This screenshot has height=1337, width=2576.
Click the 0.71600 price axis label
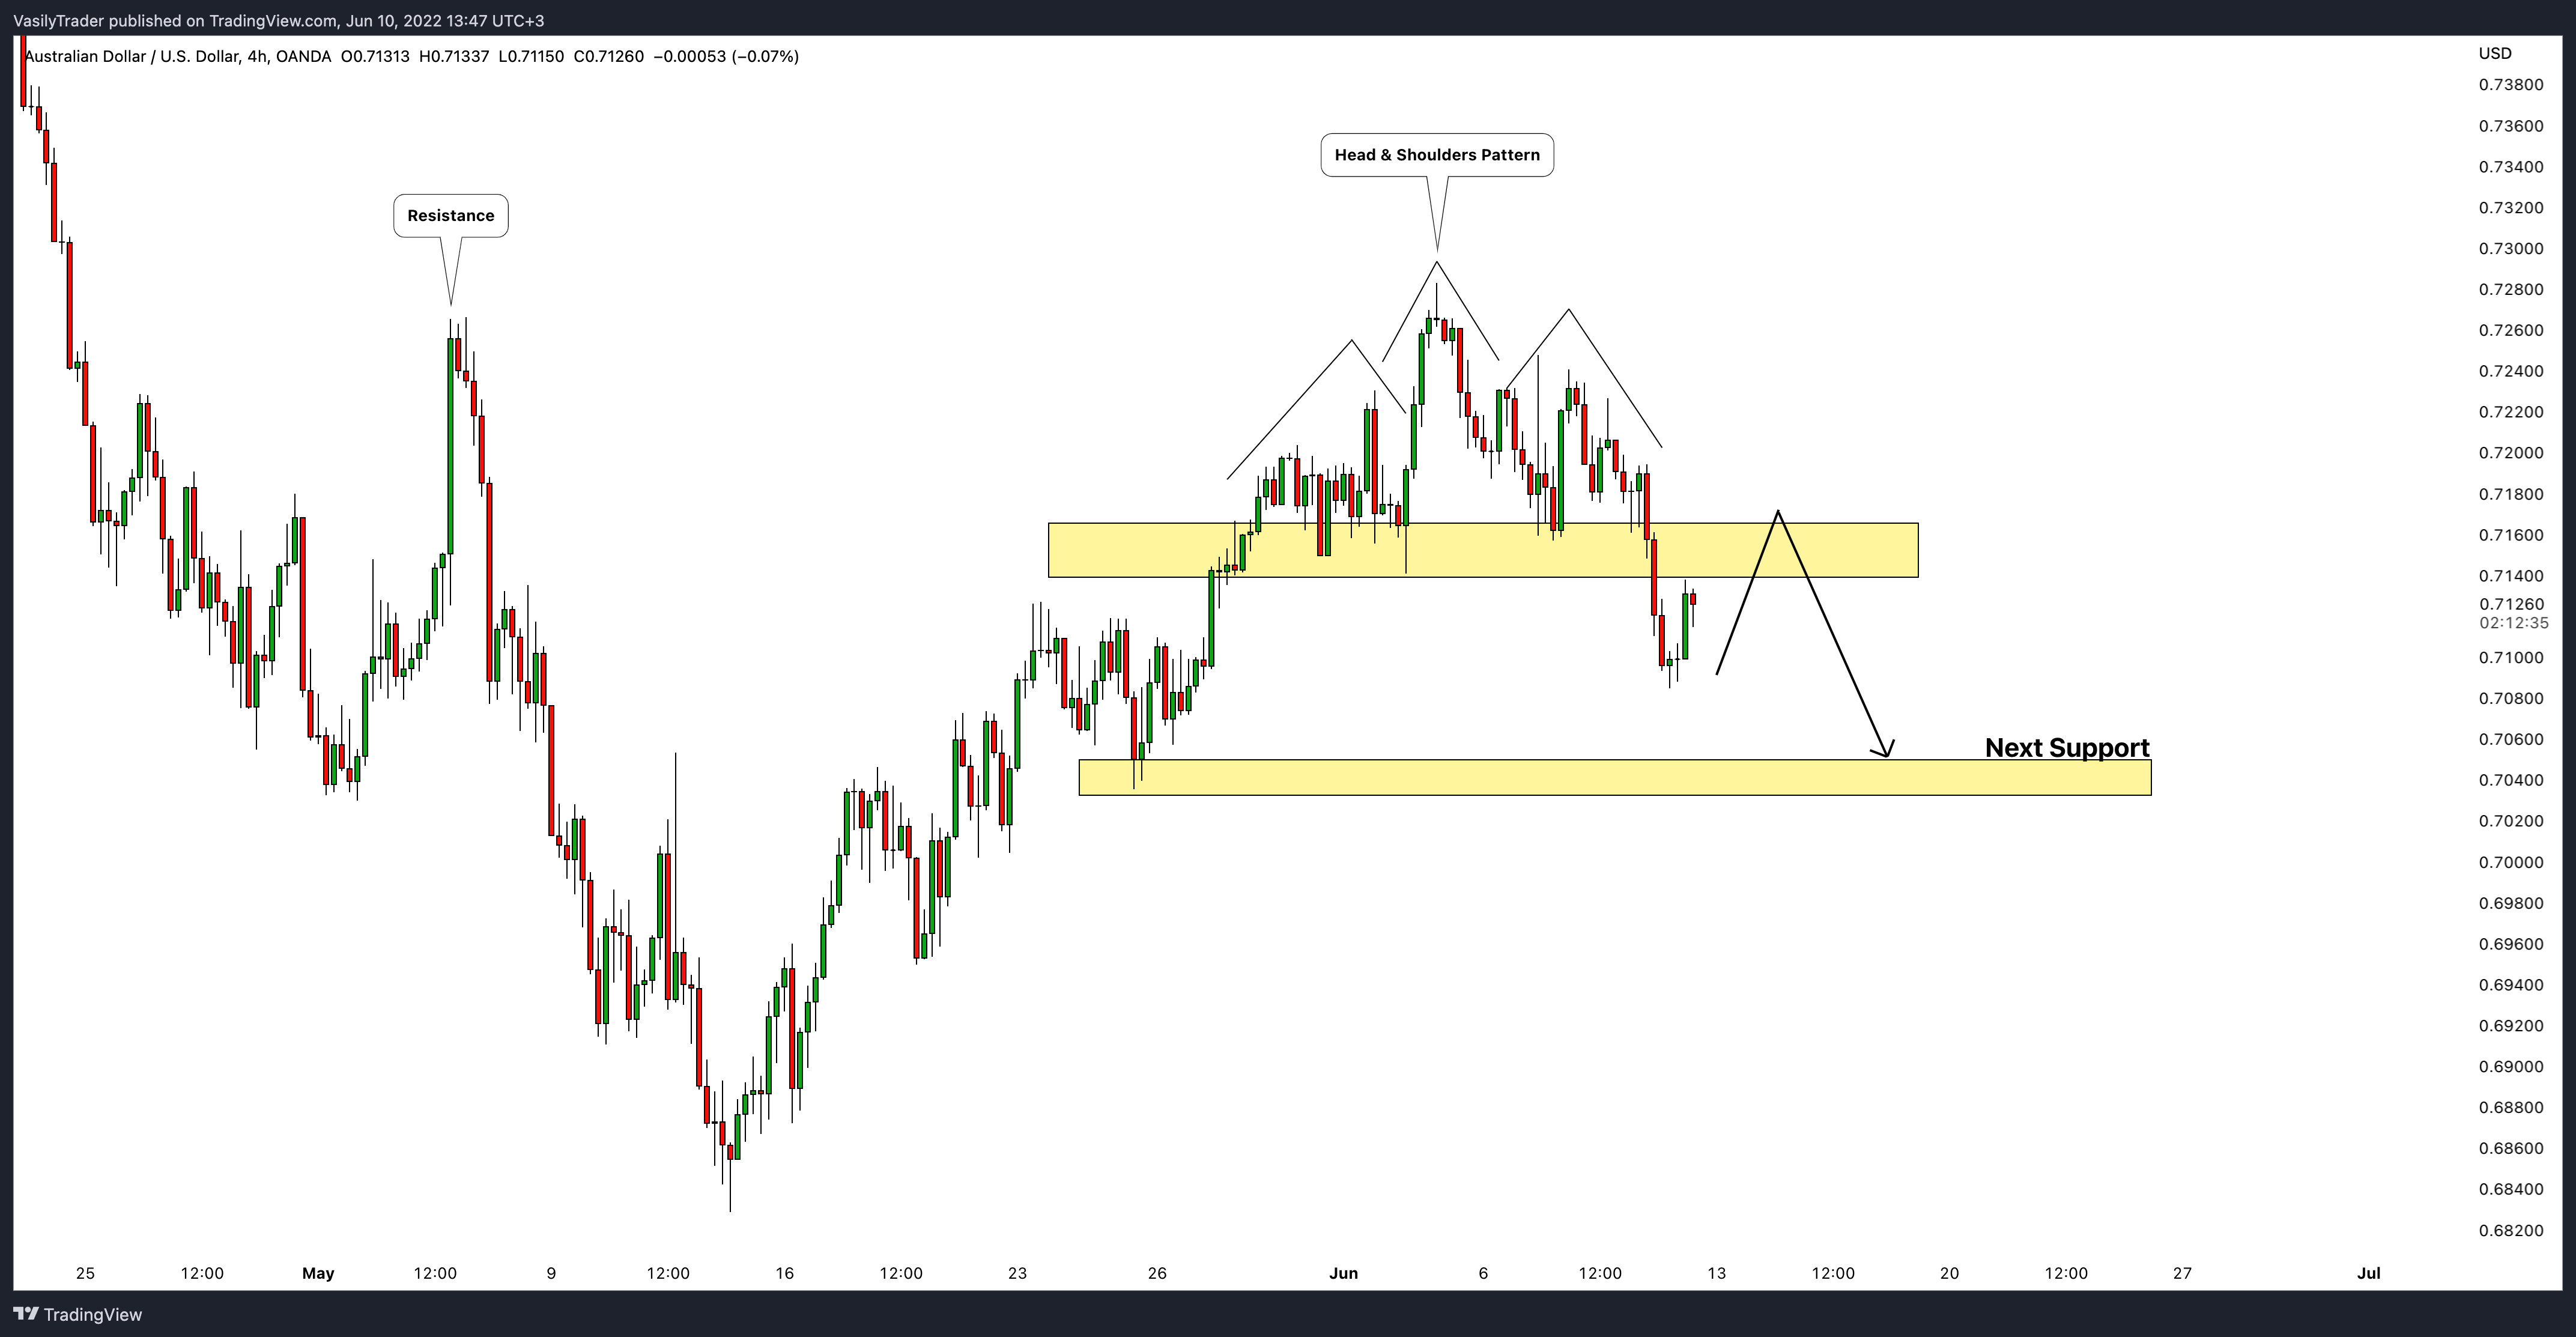2511,535
